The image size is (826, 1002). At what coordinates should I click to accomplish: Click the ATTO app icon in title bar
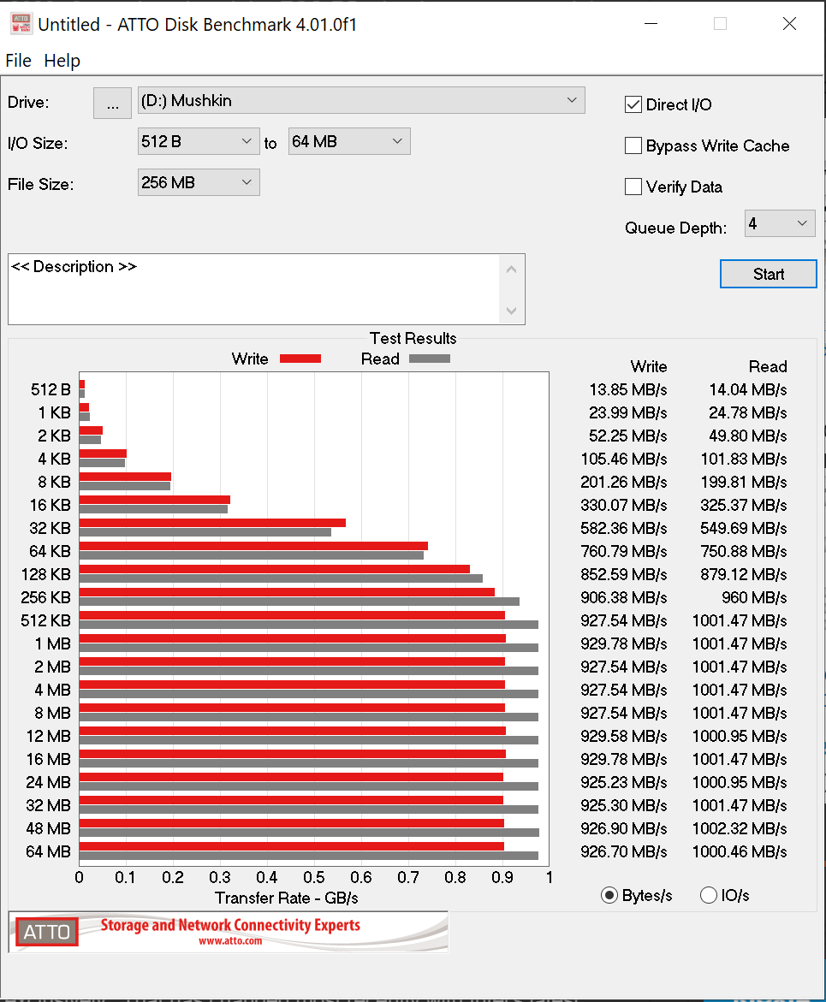coord(21,24)
